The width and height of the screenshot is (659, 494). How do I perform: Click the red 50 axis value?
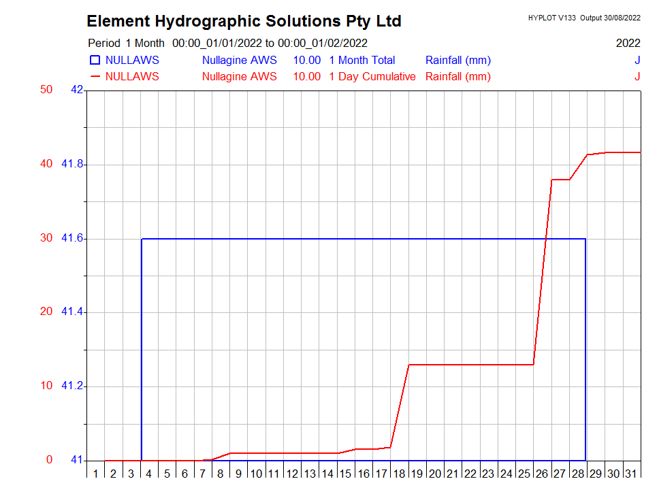(46, 90)
